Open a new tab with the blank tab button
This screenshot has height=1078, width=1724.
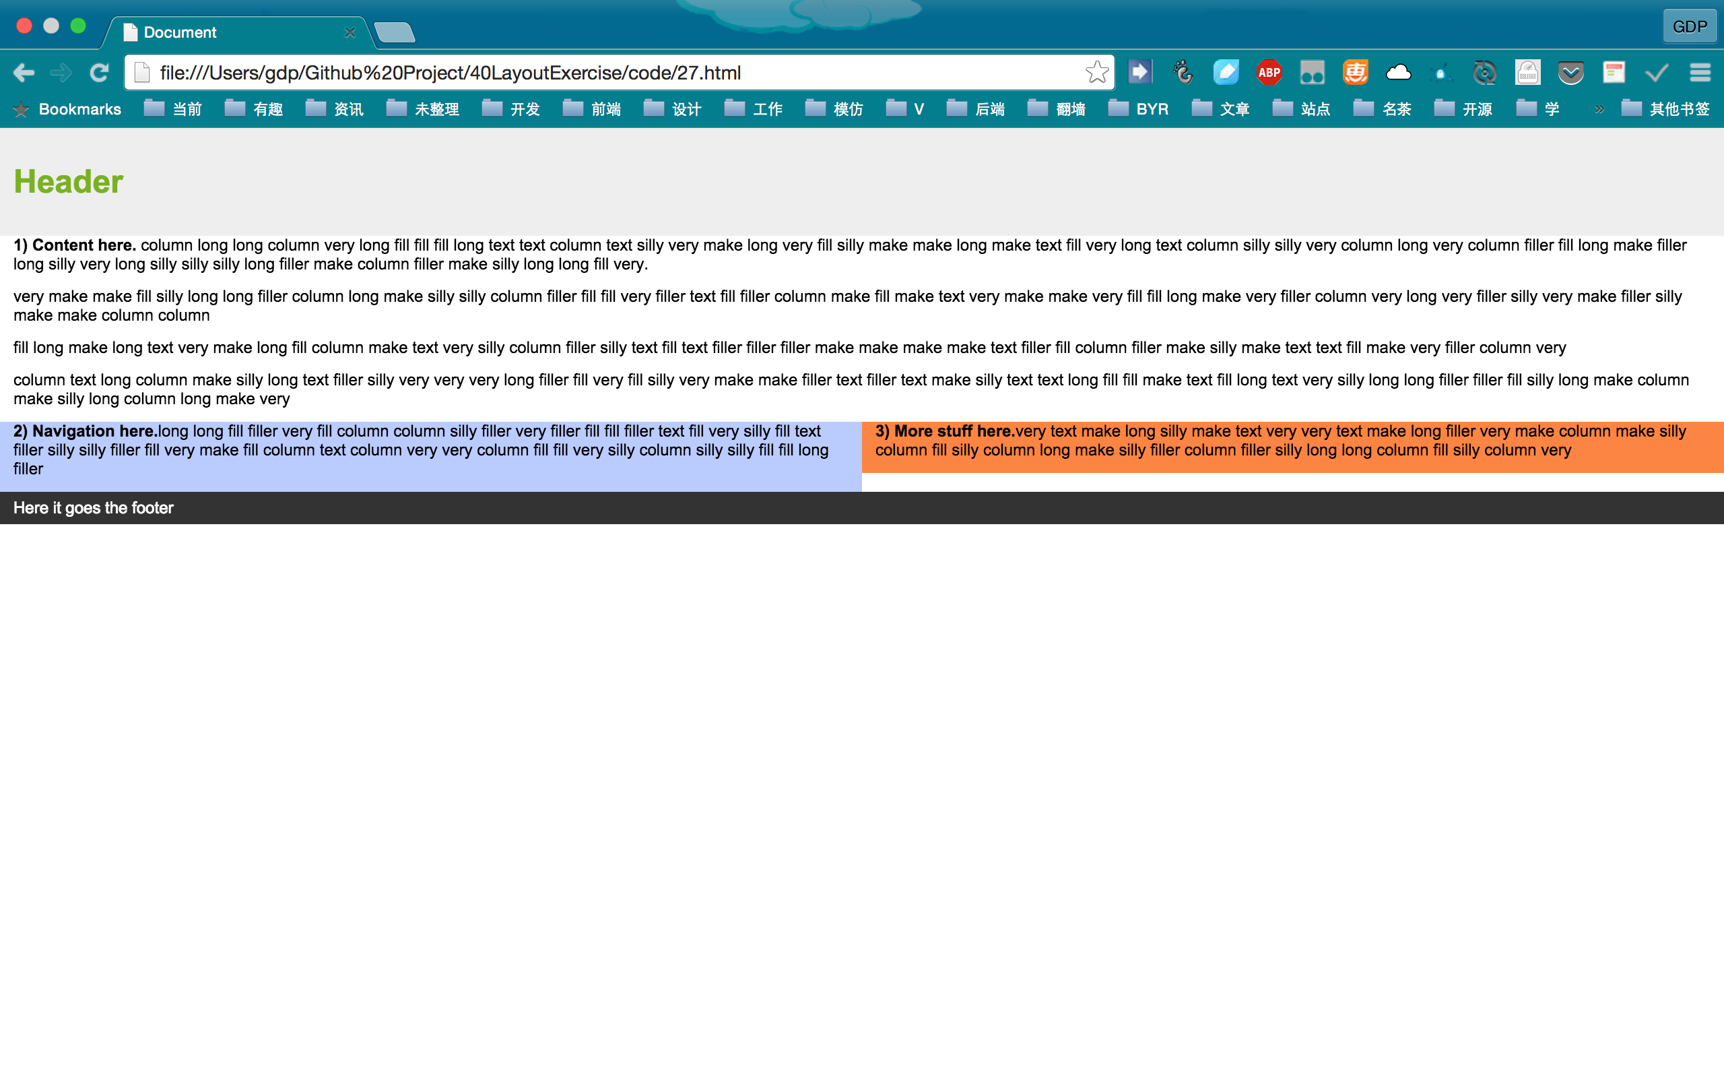click(x=395, y=33)
